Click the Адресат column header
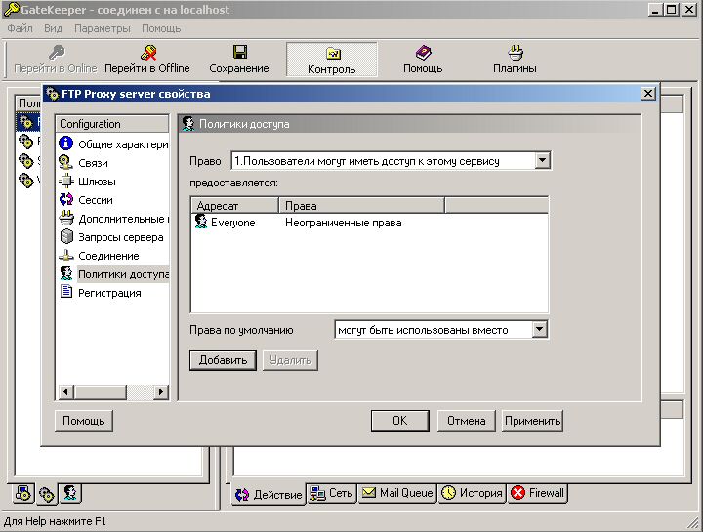The height and width of the screenshot is (532, 703). pos(235,206)
